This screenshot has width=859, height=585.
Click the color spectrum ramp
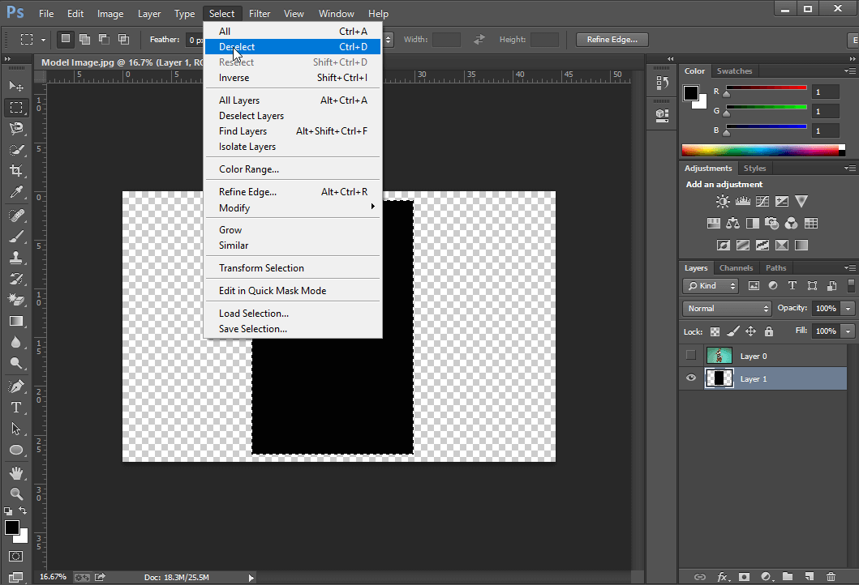coord(759,150)
